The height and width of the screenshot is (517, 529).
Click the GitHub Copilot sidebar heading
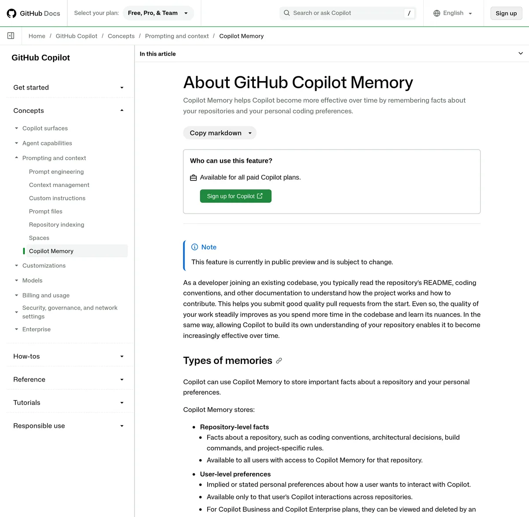[41, 58]
